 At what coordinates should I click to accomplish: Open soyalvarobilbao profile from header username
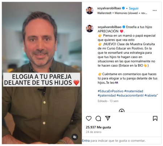point(109,8)
